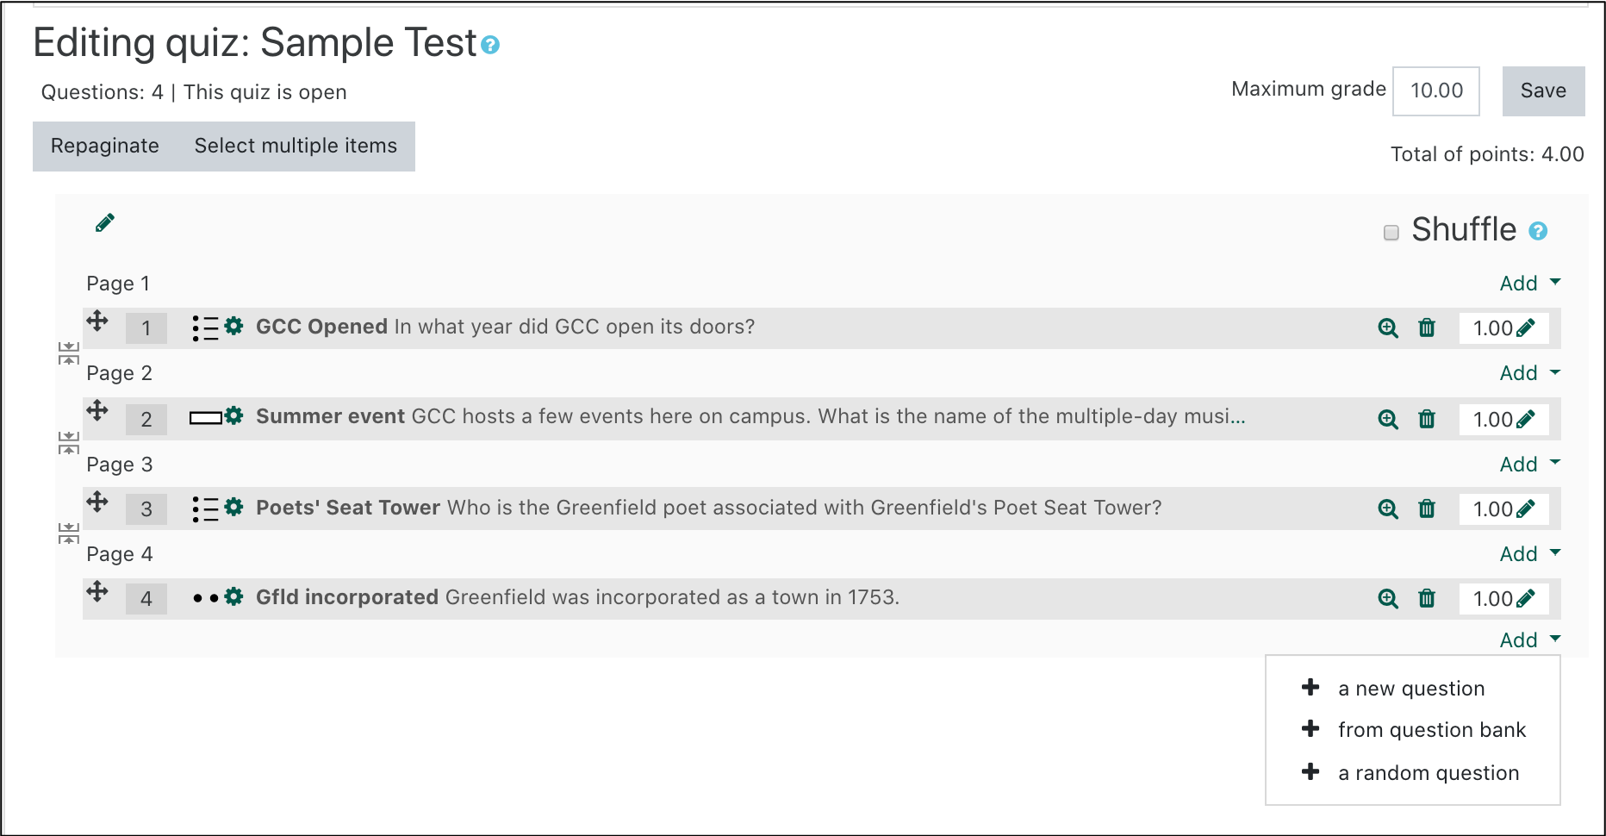Delete the Poets' Seat Tower question

pyautogui.click(x=1427, y=509)
